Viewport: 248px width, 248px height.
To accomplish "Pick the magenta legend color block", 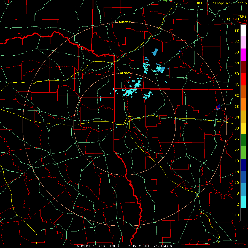I will tap(243, 55).
